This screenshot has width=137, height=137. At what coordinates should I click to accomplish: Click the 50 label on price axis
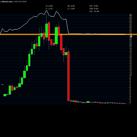(130, 90)
